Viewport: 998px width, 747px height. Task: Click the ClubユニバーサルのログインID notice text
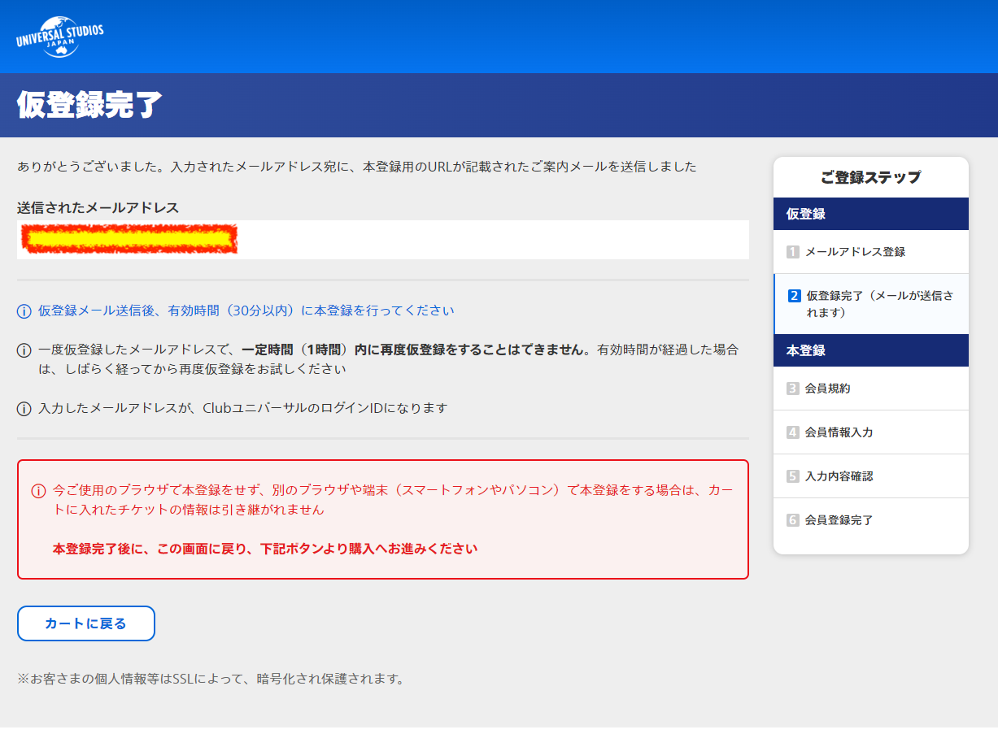pyautogui.click(x=243, y=408)
